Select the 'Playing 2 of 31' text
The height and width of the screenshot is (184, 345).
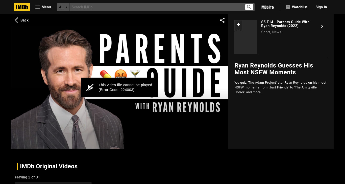point(27,177)
